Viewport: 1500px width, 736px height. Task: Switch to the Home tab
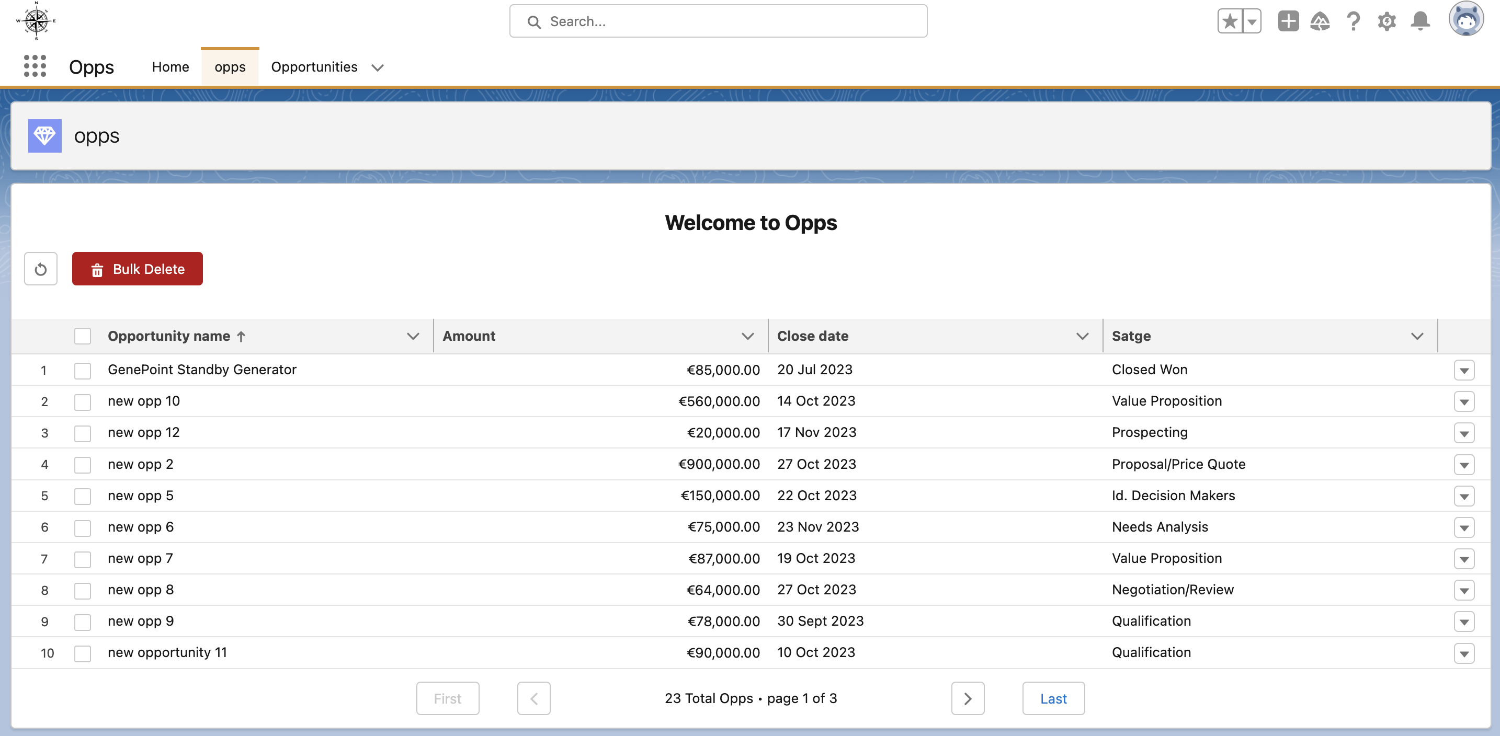click(x=170, y=67)
